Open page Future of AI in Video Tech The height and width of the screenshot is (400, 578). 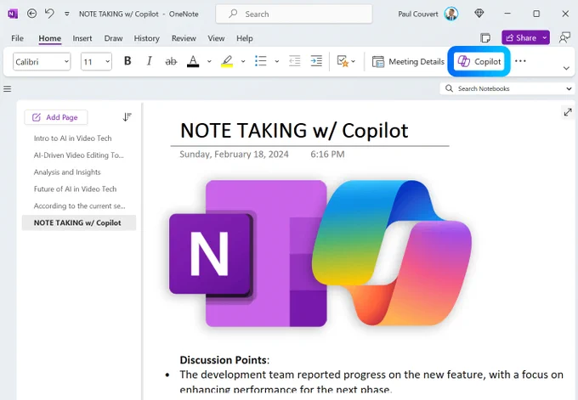(75, 189)
